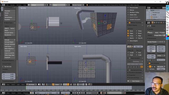Click the Subdivide button
The width and height of the screenshot is (169, 95).
(x=10, y=51)
